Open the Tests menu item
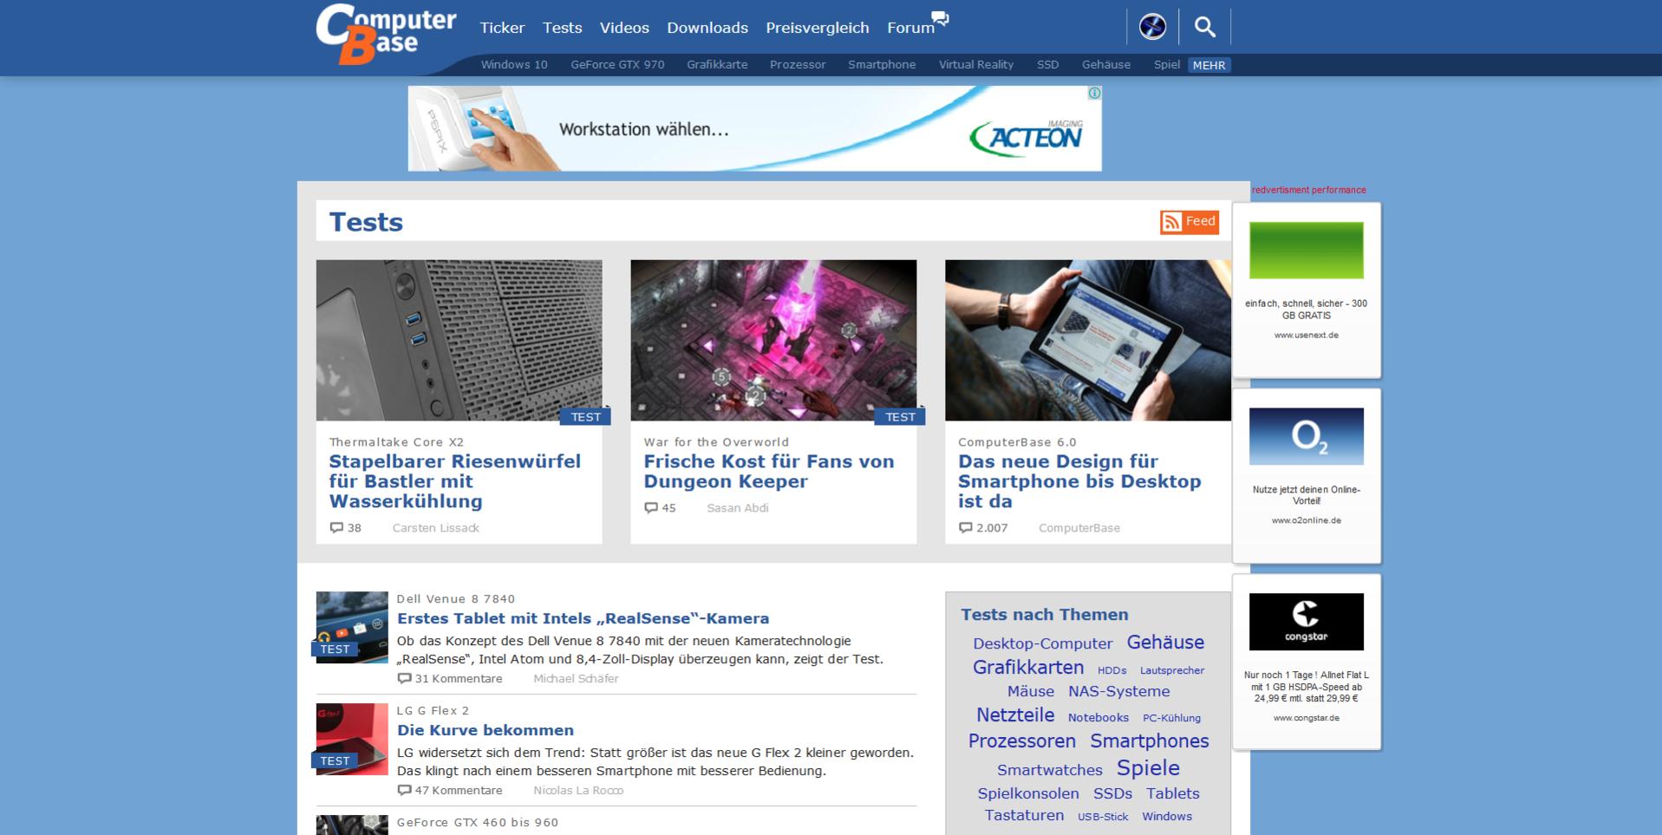 [562, 28]
